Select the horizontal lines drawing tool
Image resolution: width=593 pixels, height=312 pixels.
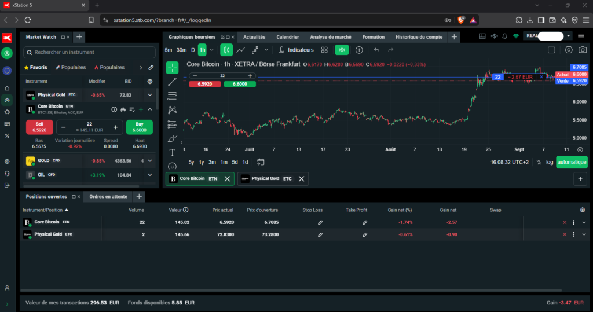pos(172,96)
